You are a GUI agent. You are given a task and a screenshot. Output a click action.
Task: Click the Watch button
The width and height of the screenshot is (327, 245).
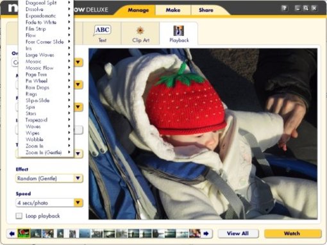click(292, 233)
